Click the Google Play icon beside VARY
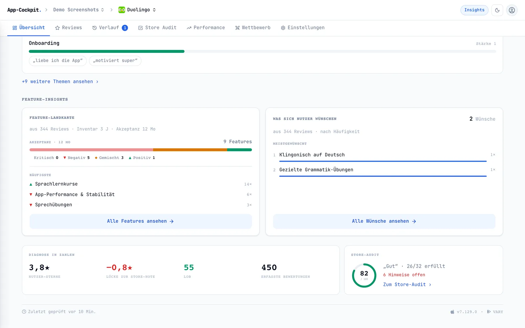 coord(489,312)
